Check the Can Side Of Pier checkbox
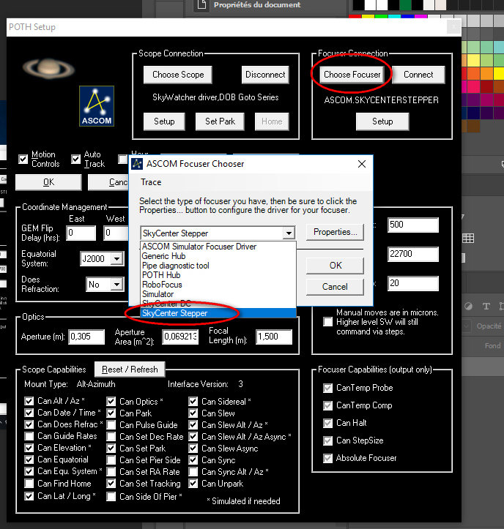504x529 pixels. (x=111, y=496)
